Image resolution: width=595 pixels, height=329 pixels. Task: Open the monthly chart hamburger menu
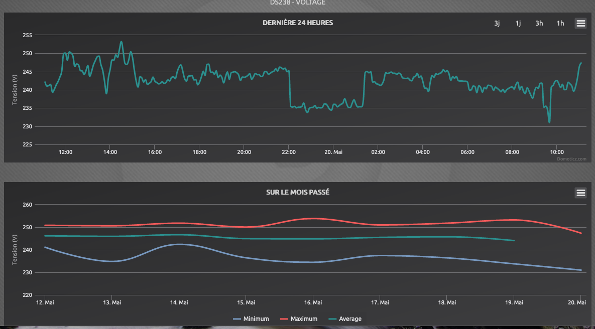point(580,193)
